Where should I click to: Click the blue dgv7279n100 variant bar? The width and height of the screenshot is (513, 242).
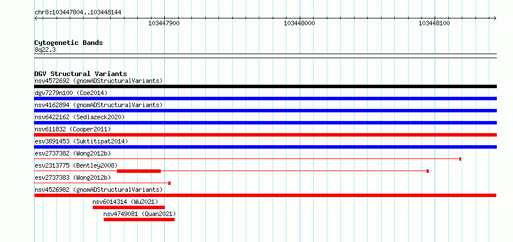coord(265,99)
